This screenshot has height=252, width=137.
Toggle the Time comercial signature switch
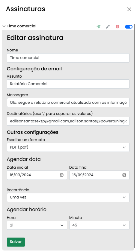tap(129, 27)
